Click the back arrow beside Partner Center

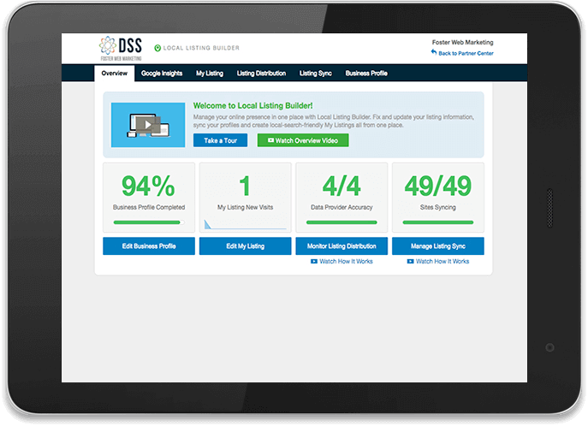pyautogui.click(x=434, y=53)
